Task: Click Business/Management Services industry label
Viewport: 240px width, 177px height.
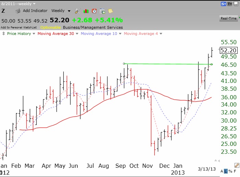Action: 93,27
